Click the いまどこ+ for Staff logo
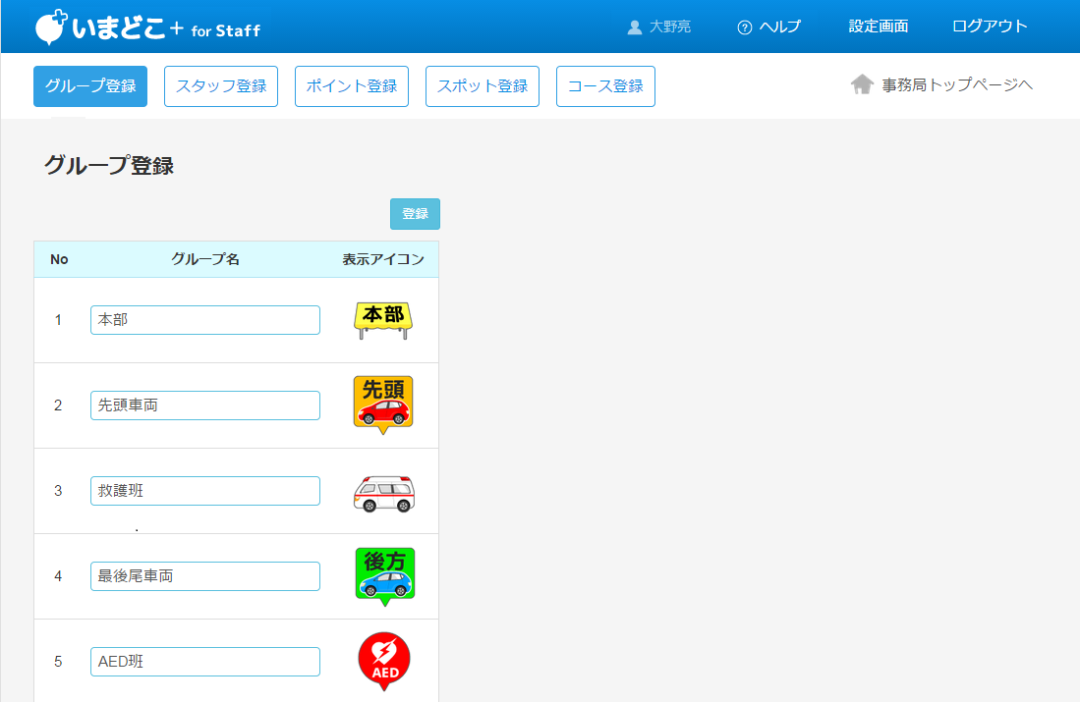Image resolution: width=1080 pixels, height=702 pixels. click(147, 28)
